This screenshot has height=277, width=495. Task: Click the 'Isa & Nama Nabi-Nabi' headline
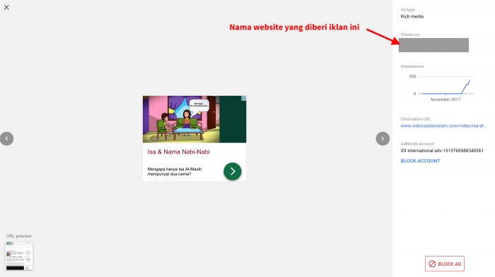178,152
